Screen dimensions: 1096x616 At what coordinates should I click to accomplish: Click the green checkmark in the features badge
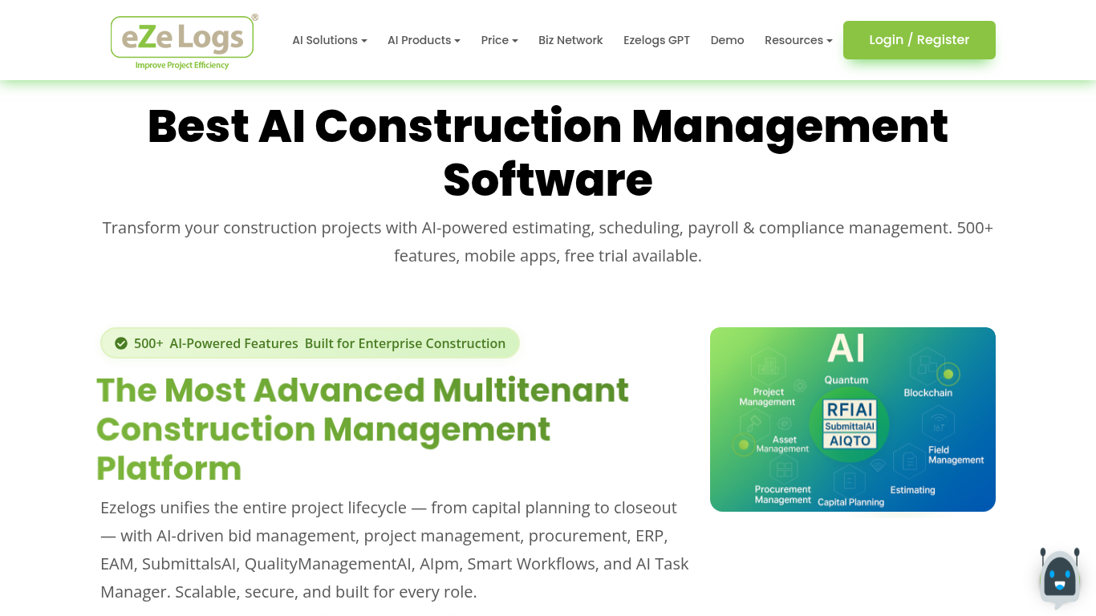coord(121,343)
